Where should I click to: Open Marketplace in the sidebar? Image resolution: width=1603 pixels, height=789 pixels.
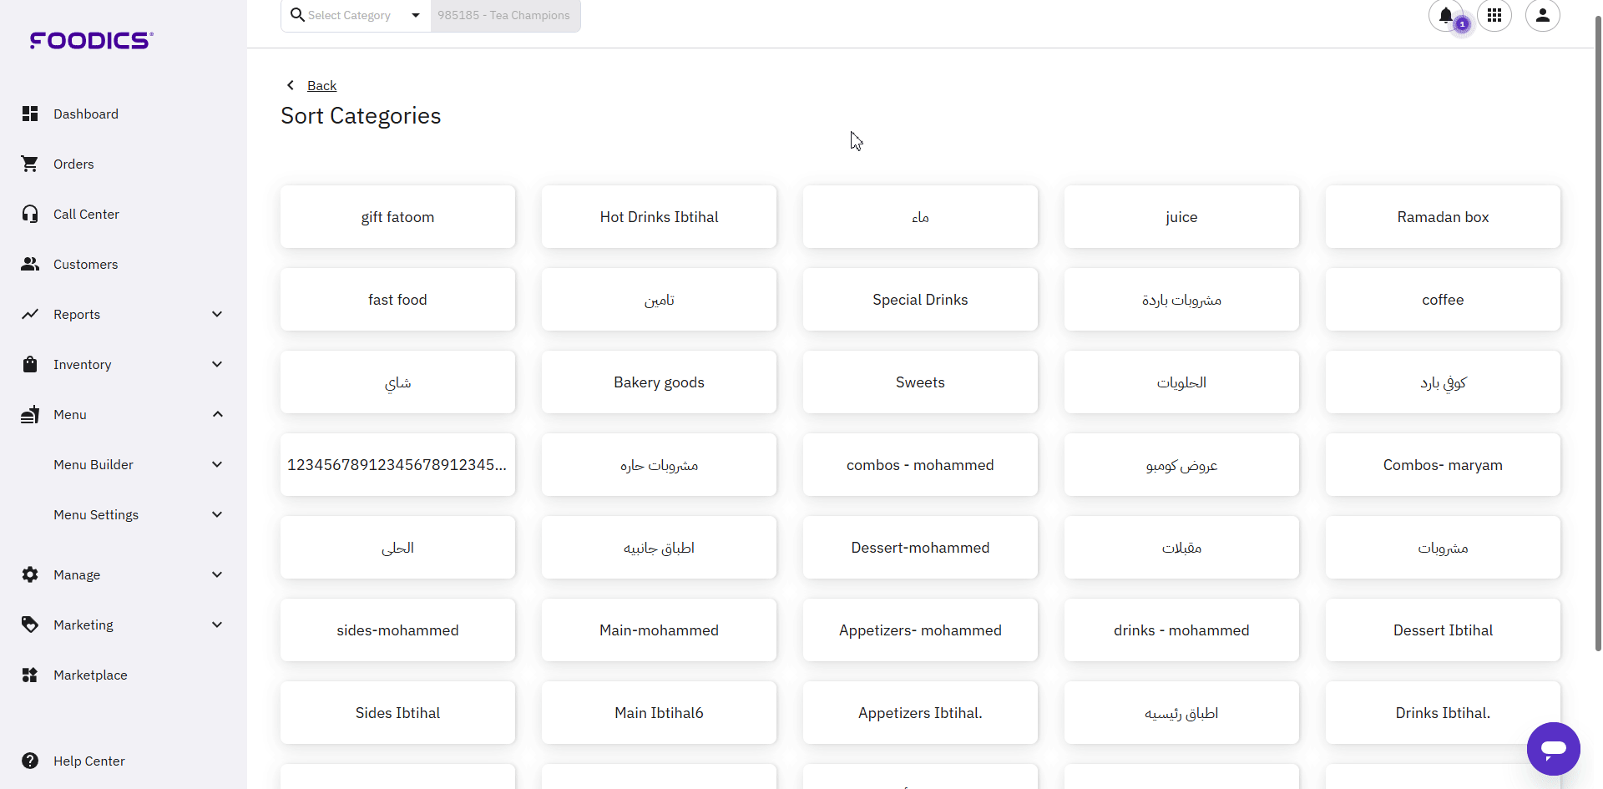pos(90,675)
